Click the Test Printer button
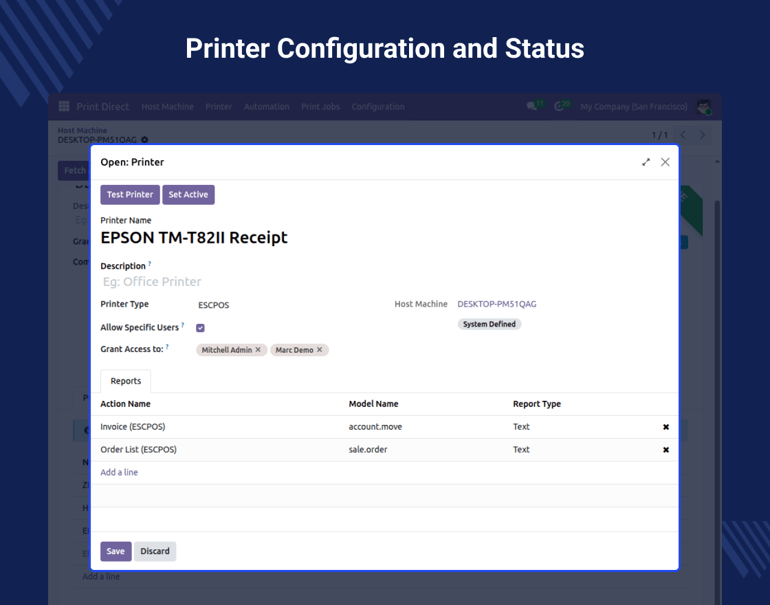The width and height of the screenshot is (770, 605). [130, 195]
